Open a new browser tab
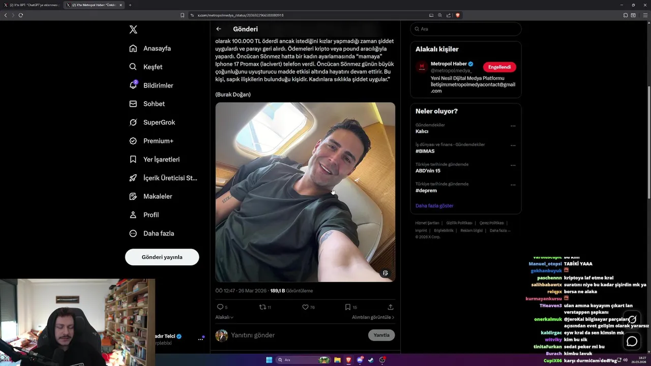This screenshot has width=651, height=366. (130, 5)
